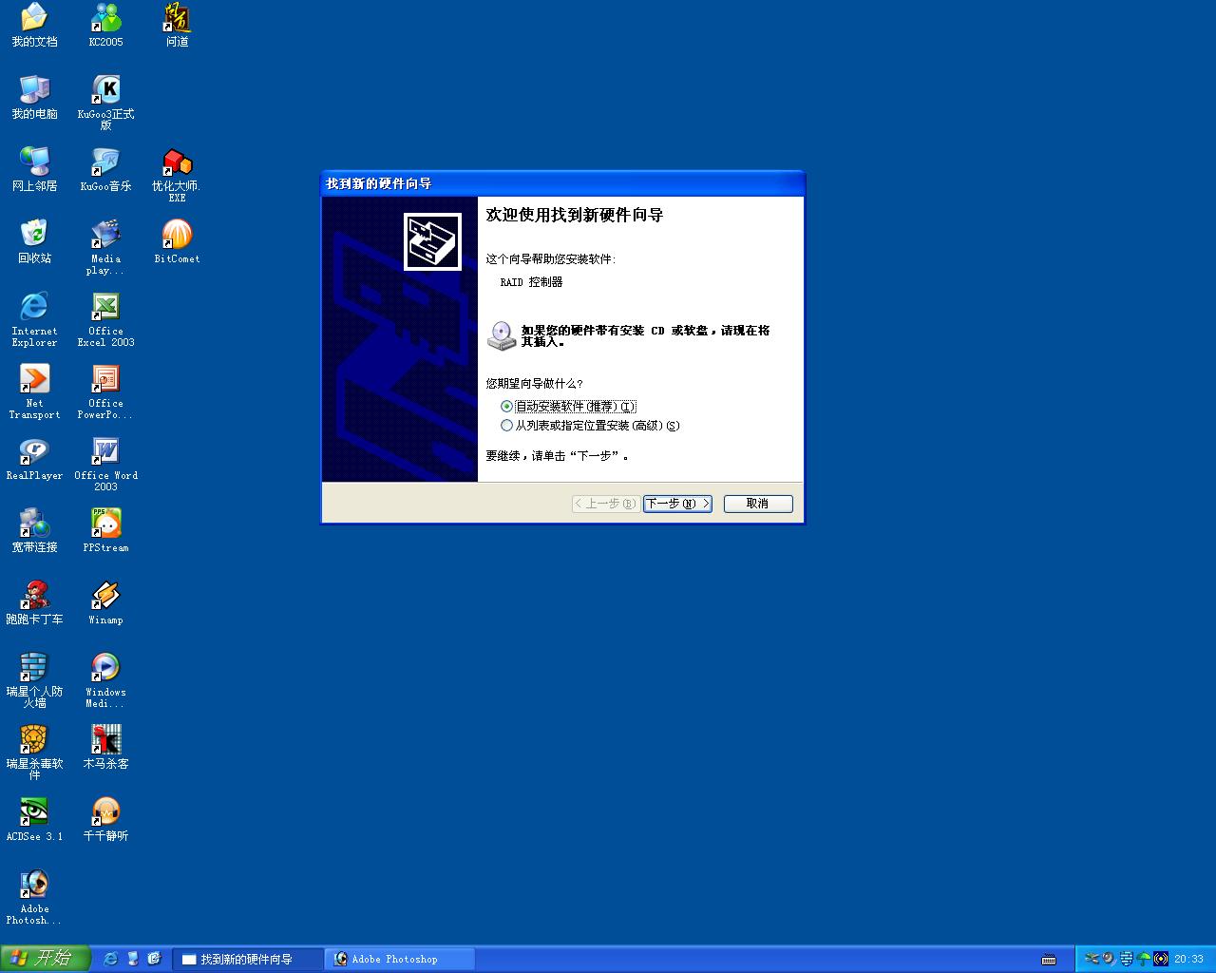Click the 千千静听 music player icon

105,820
